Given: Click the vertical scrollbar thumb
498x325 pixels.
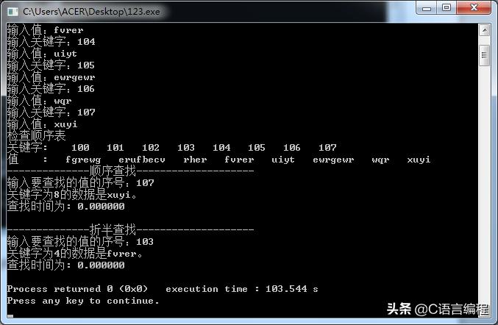Looking at the screenshot, I should [x=484, y=55].
